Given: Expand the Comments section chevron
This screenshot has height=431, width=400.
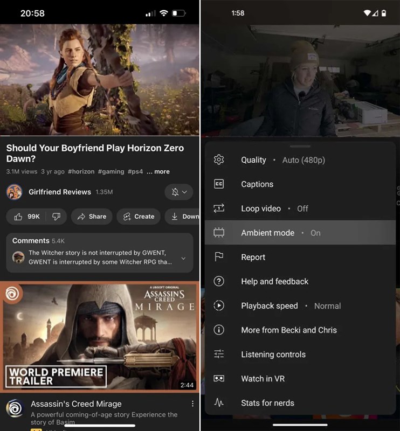Looking at the screenshot, I should (x=183, y=259).
